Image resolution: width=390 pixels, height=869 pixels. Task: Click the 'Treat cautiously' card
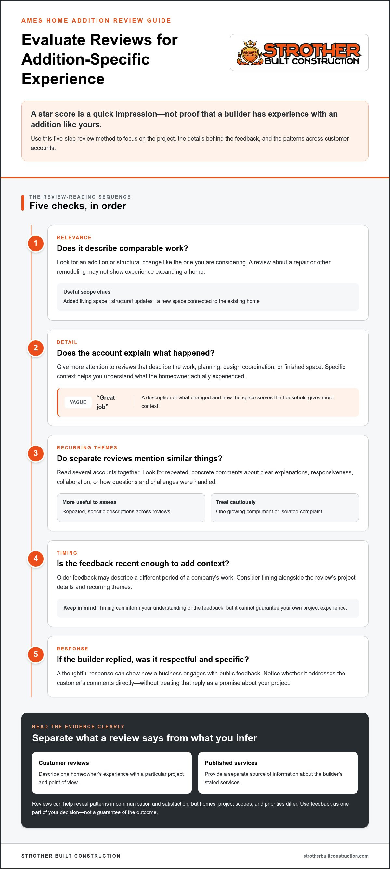[x=285, y=507]
